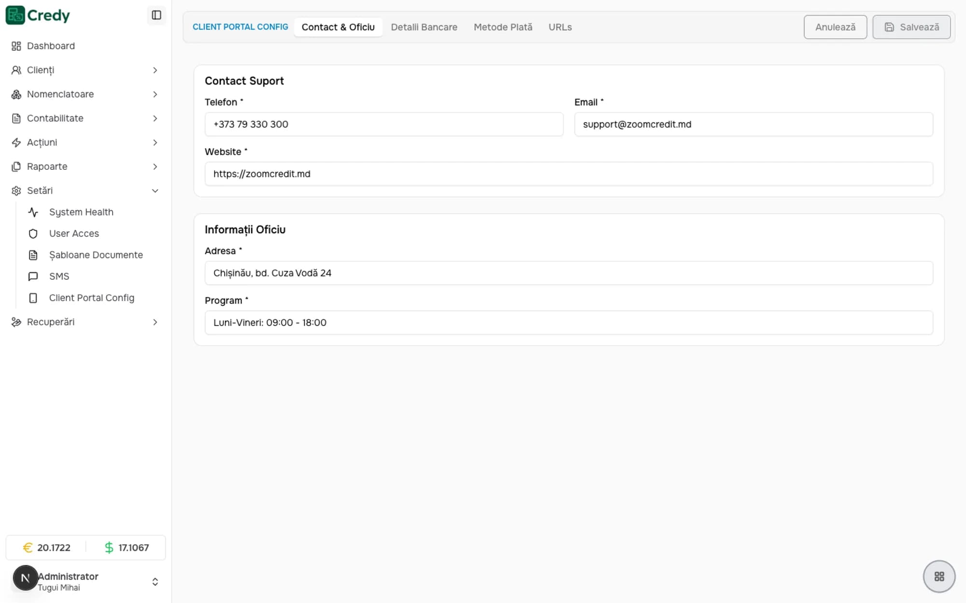Click the Acțiuni lightning icon
This screenshot has height=603, width=966.
16,142
